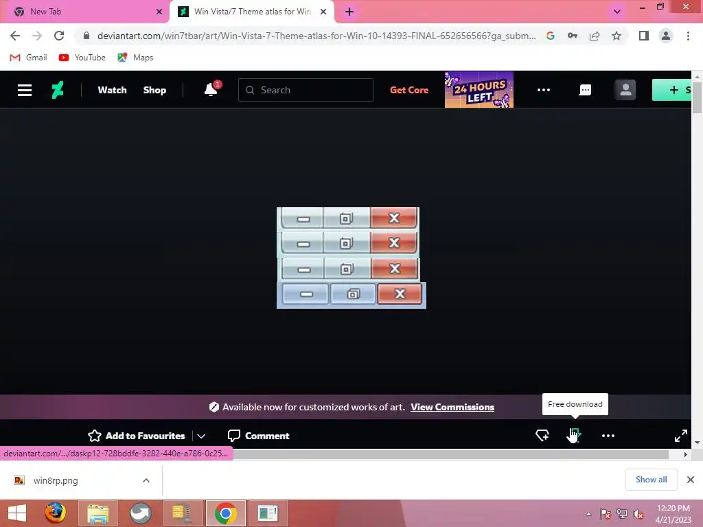Open the Maps bookmark
The height and width of the screenshot is (527, 703).
135,58
